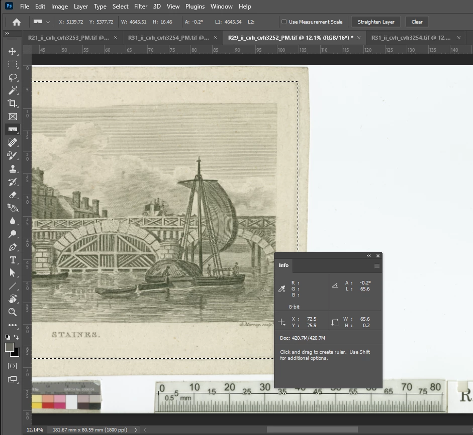Select the Blur tool

pyautogui.click(x=13, y=221)
